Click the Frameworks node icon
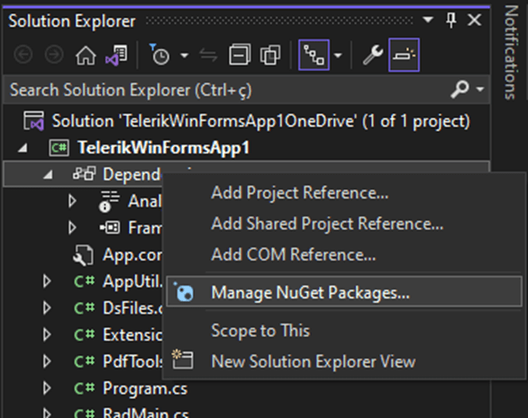Screen dimensions: 528x418 (x=109, y=228)
